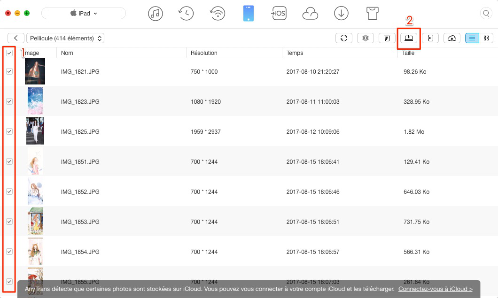
Task: Open the T-shirt skin/theme icon
Action: [372, 13]
